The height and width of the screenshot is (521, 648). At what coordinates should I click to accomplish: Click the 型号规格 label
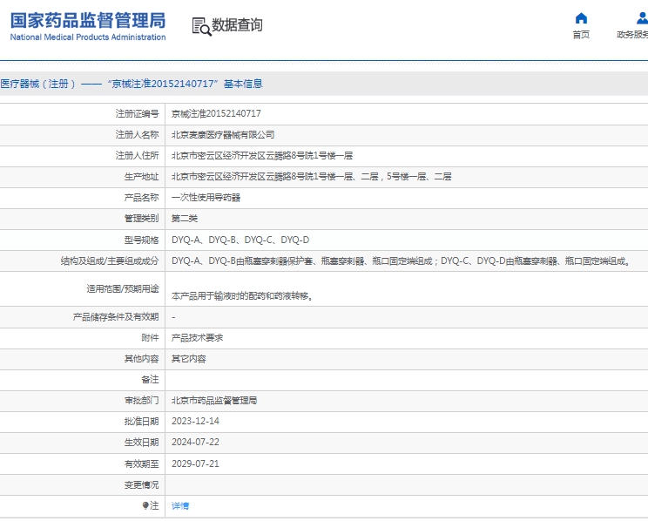point(141,240)
